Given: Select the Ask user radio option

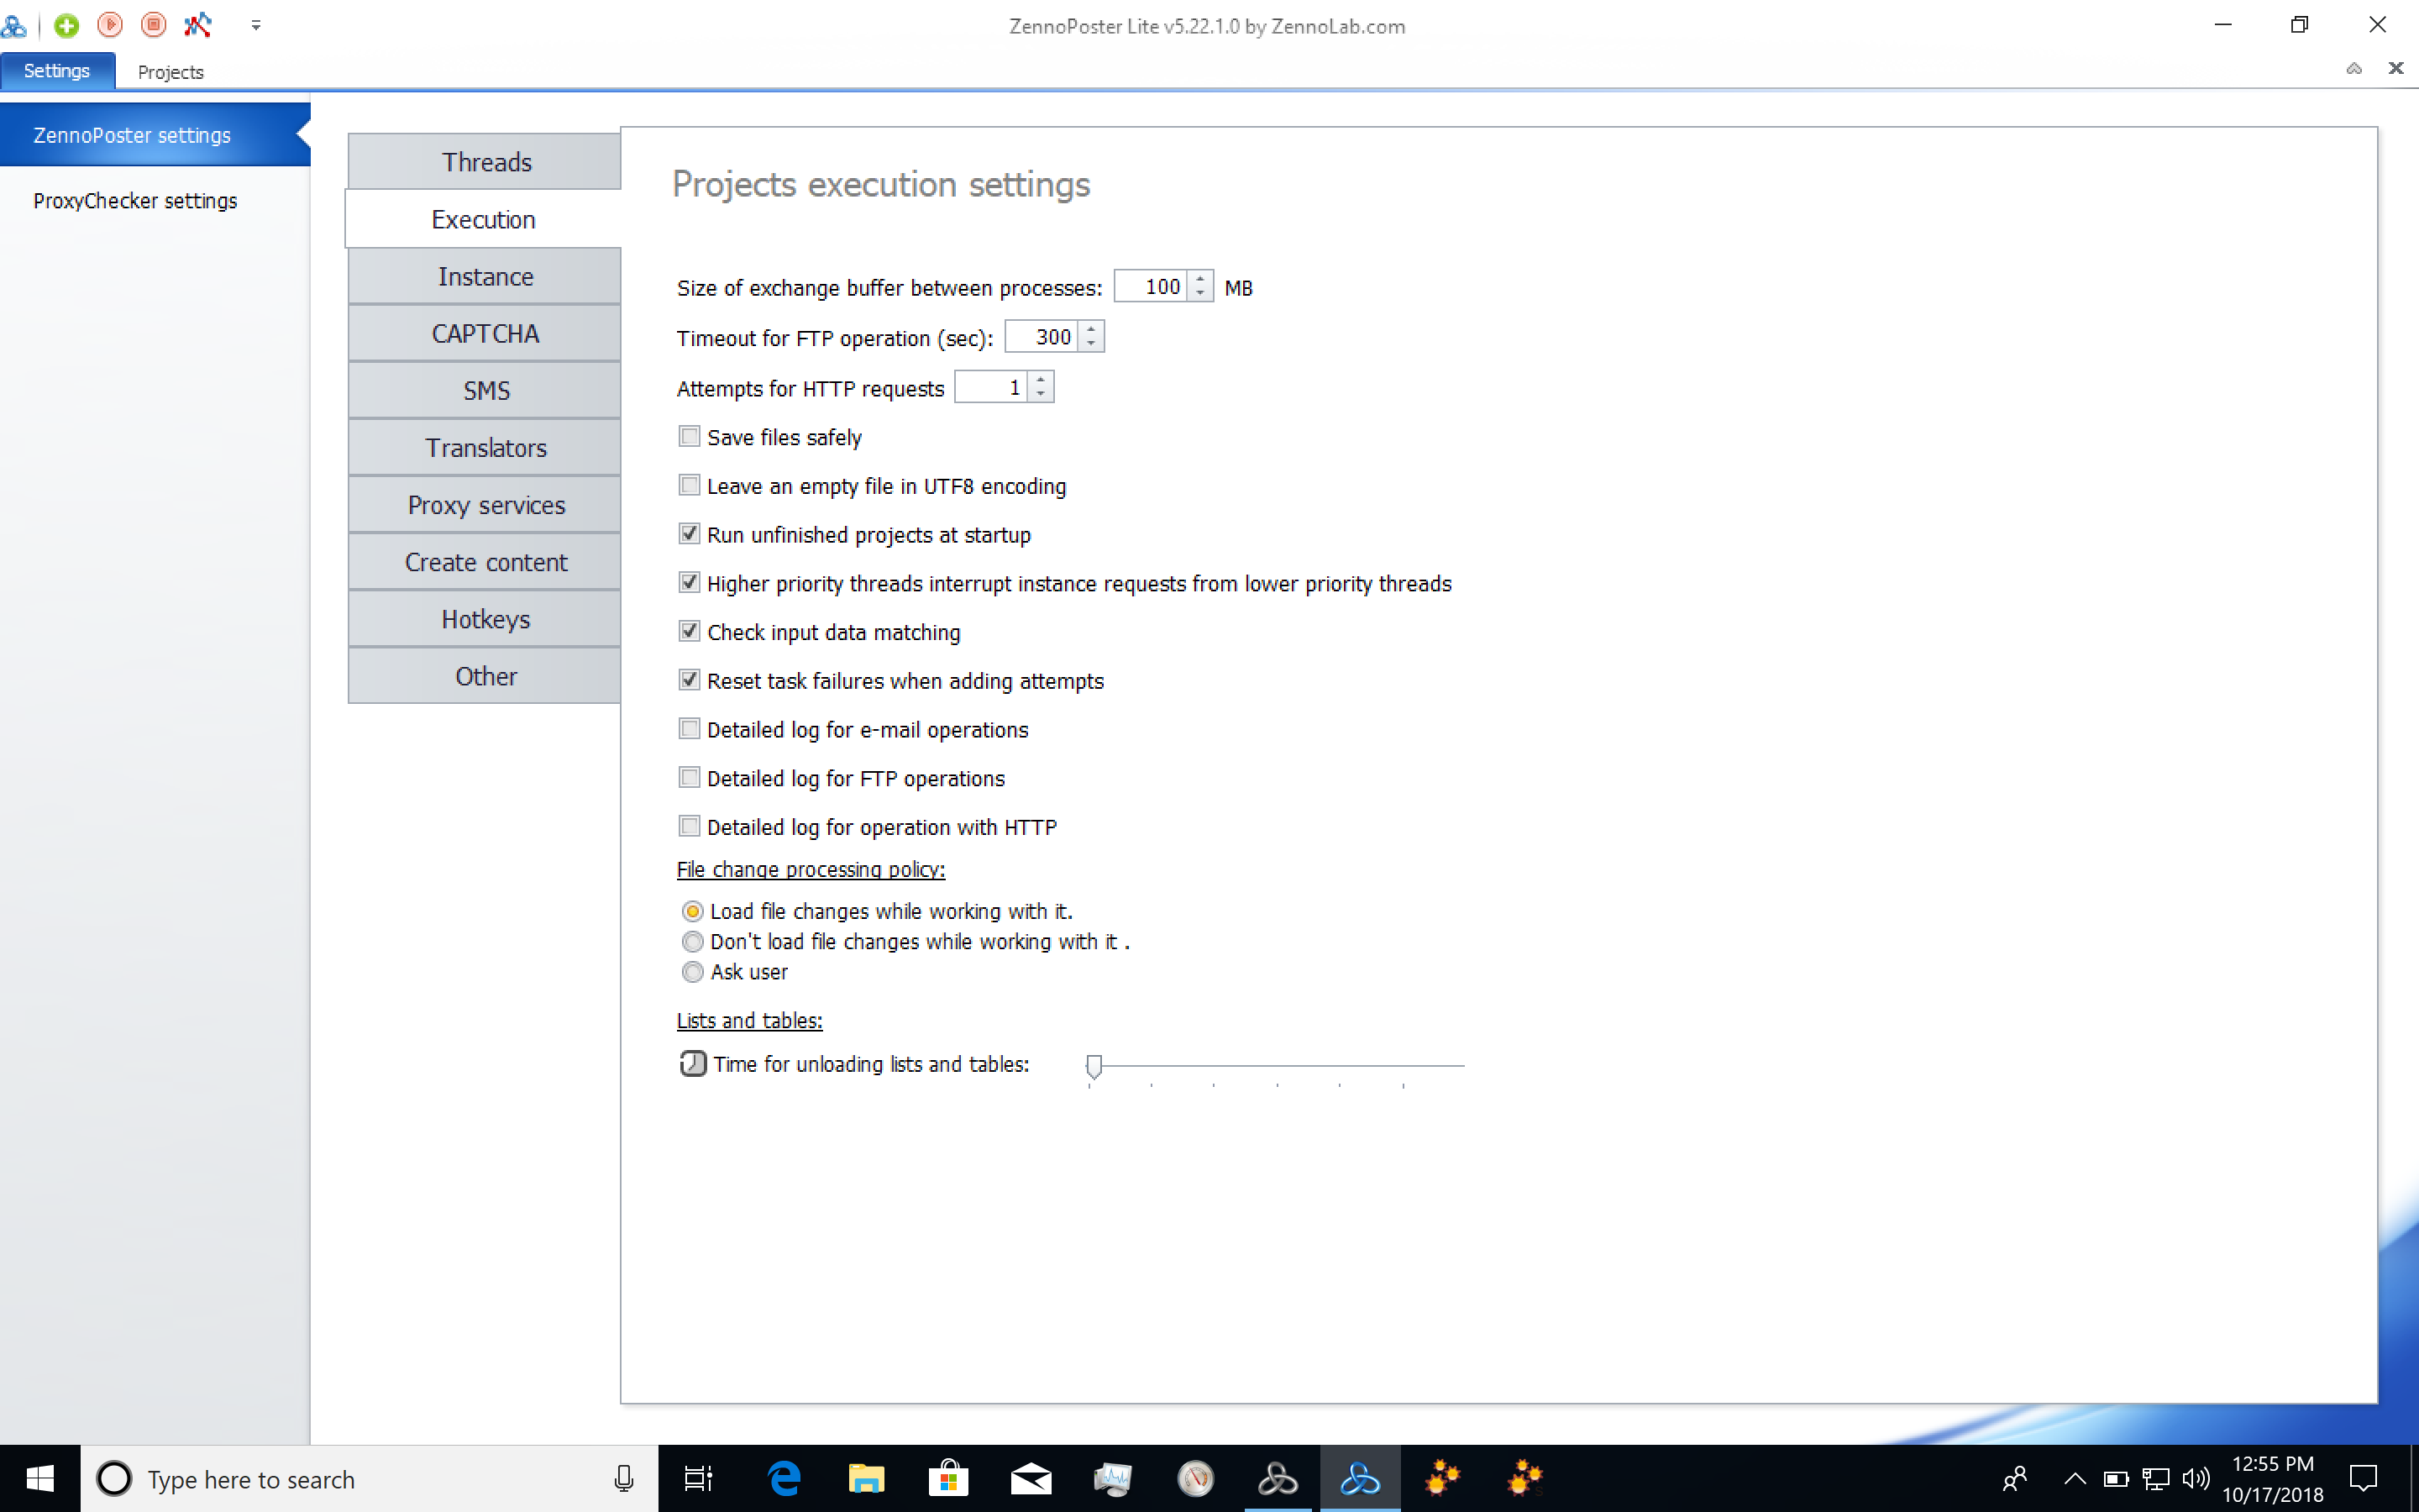Looking at the screenshot, I should click(692, 972).
